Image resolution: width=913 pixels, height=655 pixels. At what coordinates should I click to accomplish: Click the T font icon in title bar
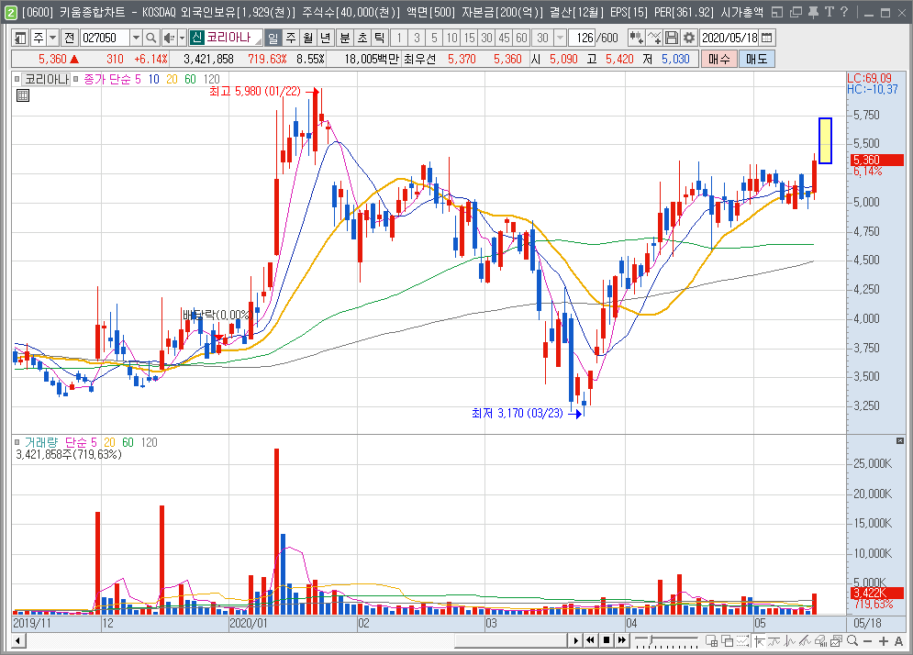coord(829,12)
